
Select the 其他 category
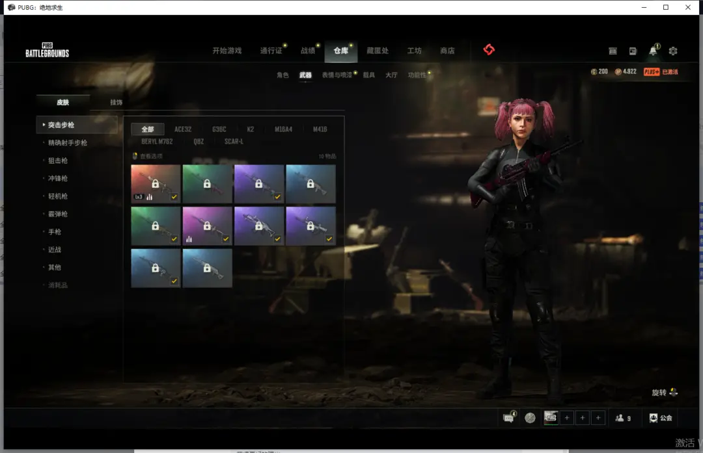54,267
